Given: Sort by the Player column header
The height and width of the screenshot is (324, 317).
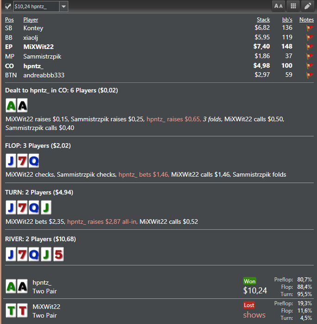Looking at the screenshot, I should (x=31, y=19).
